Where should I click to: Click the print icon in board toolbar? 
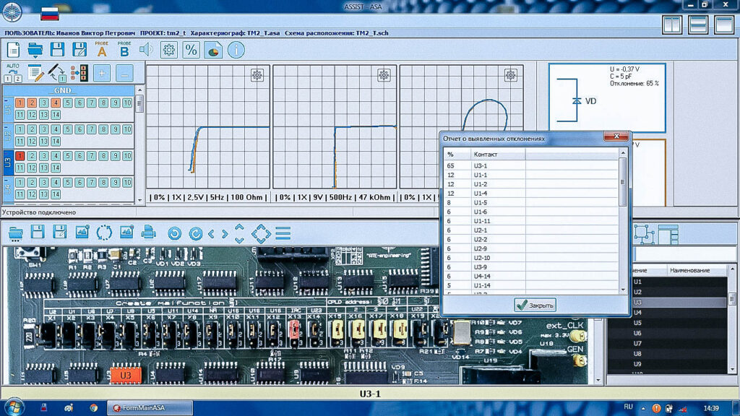[x=148, y=233]
